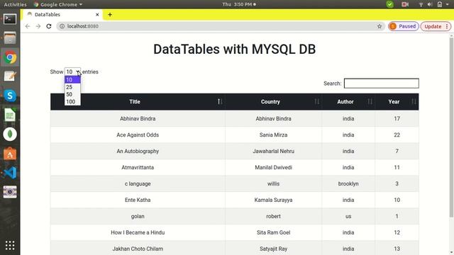Open MongoDB Compass in the dock
Image resolution: width=454 pixels, height=255 pixels.
pyautogui.click(x=10, y=134)
